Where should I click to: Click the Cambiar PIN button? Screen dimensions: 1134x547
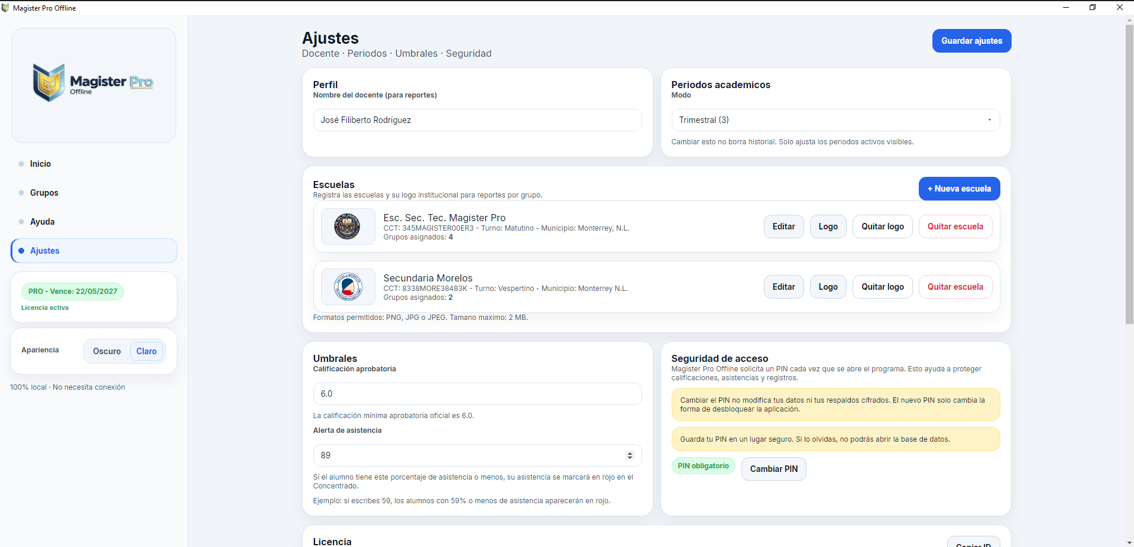773,469
